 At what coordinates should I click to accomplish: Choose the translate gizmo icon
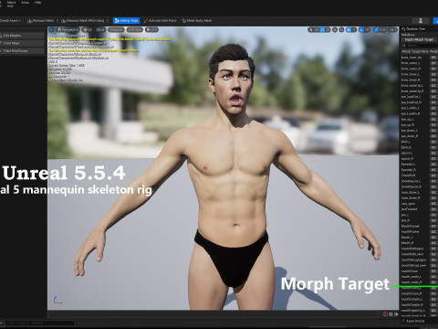click(317, 29)
